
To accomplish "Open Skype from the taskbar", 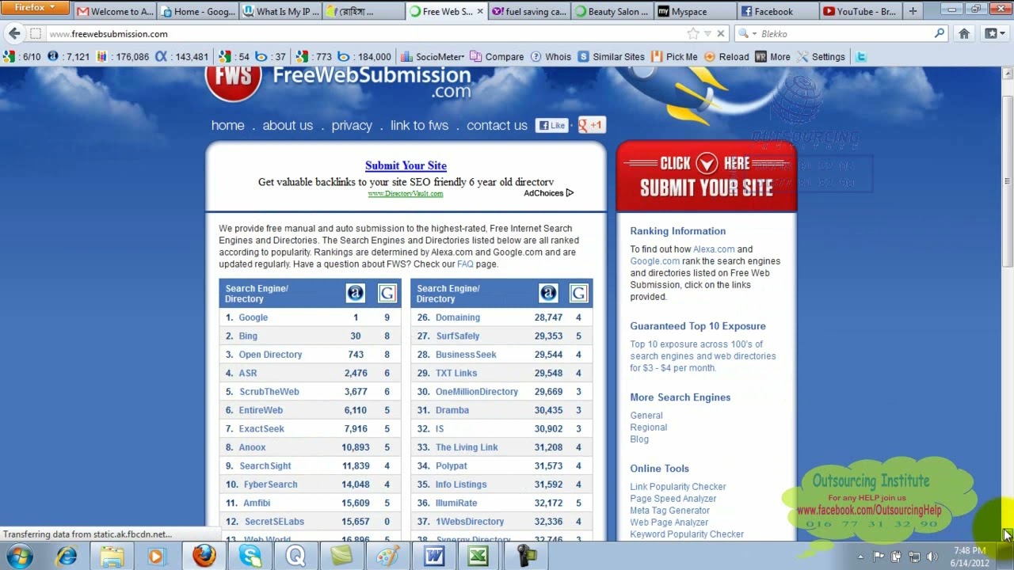I will [250, 556].
